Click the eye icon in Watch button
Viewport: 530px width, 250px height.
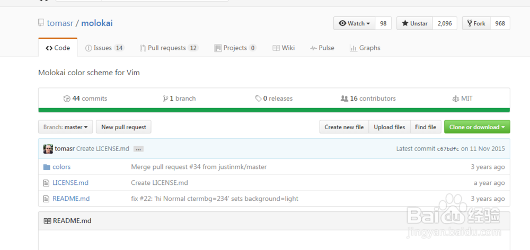[x=342, y=23]
